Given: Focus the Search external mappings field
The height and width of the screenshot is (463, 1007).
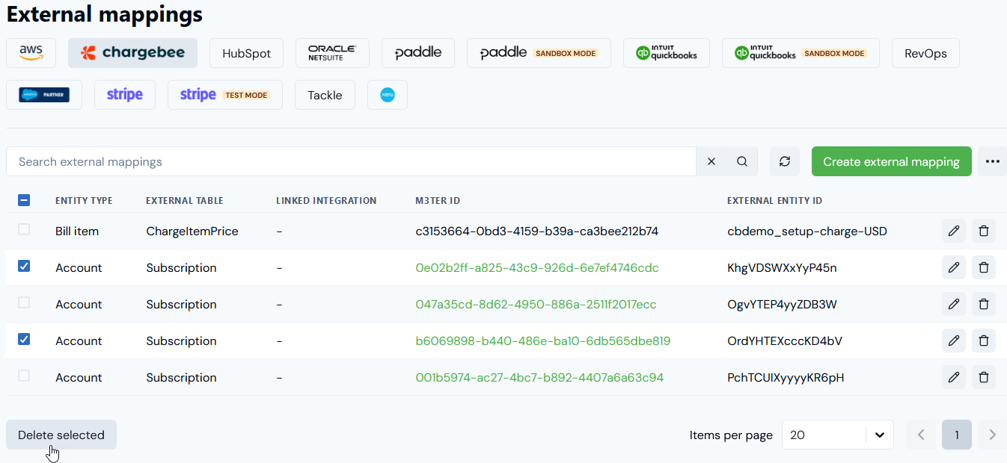Looking at the screenshot, I should coord(351,161).
